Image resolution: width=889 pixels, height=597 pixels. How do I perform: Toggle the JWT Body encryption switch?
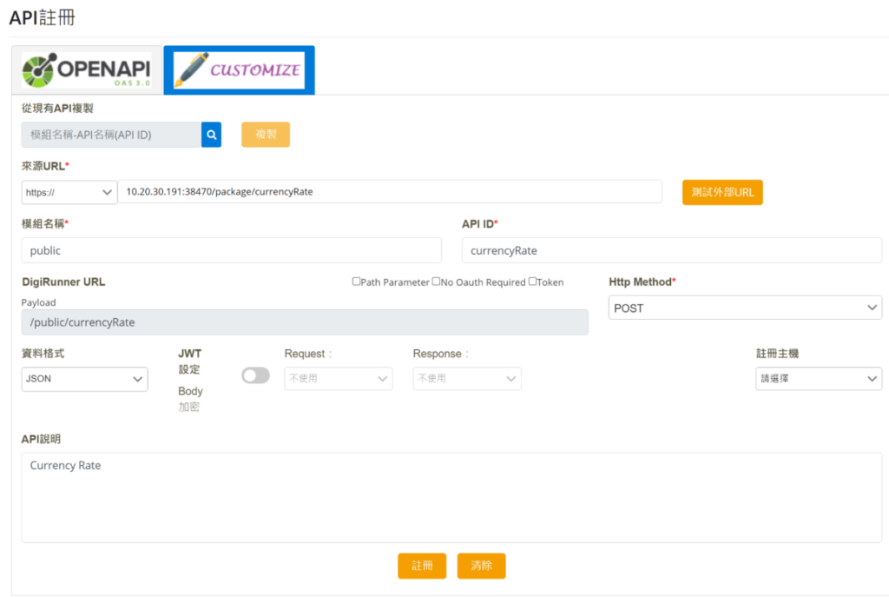click(255, 375)
